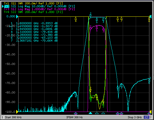Image resolution: width=154 pixels, height=120 pixels.
Task: Click yellow marker 4 on the top line
Action: [76, 19]
